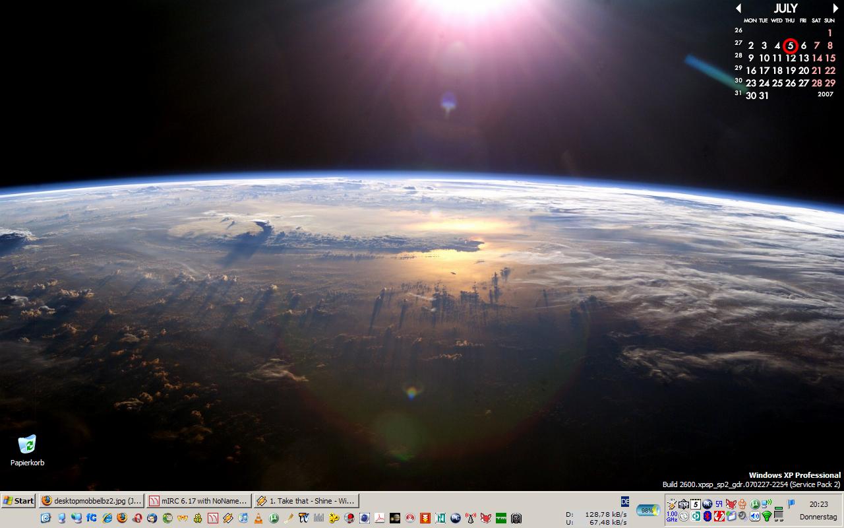Viewport: 844px width, 528px height.
Task: Launch uTorrent from quick launch bar
Action: (x=274, y=518)
